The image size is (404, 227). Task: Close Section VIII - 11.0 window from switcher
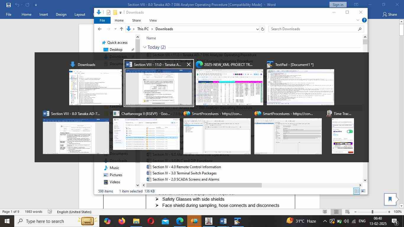click(189, 64)
